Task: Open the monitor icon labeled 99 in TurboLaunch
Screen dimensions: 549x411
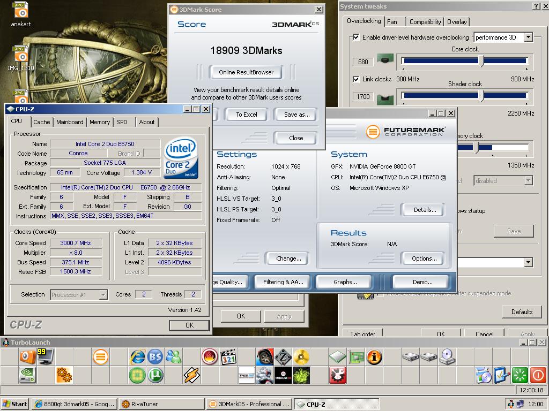Action: pos(46,357)
